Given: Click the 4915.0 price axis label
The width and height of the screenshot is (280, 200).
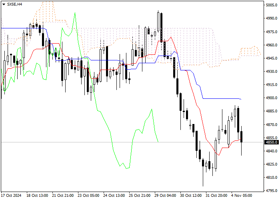Looking at the screenshot, I should point(272,85).
